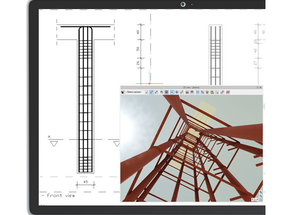Click the rotate left arrow in 3D view corner

(253, 200)
